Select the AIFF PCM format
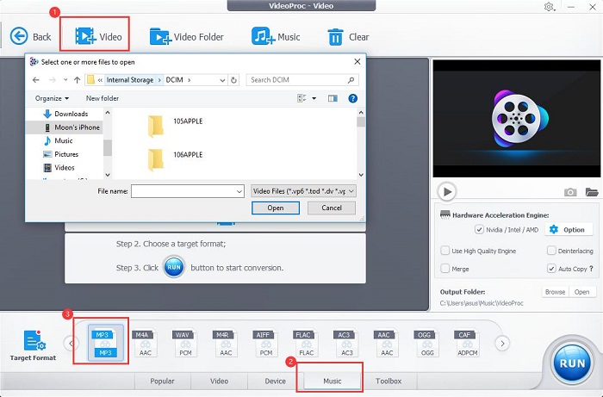The width and height of the screenshot is (603, 397). (x=265, y=343)
